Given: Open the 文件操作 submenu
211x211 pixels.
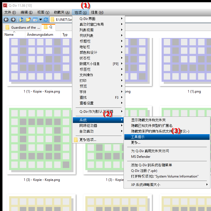Looking at the screenshot, I should pos(99,75).
